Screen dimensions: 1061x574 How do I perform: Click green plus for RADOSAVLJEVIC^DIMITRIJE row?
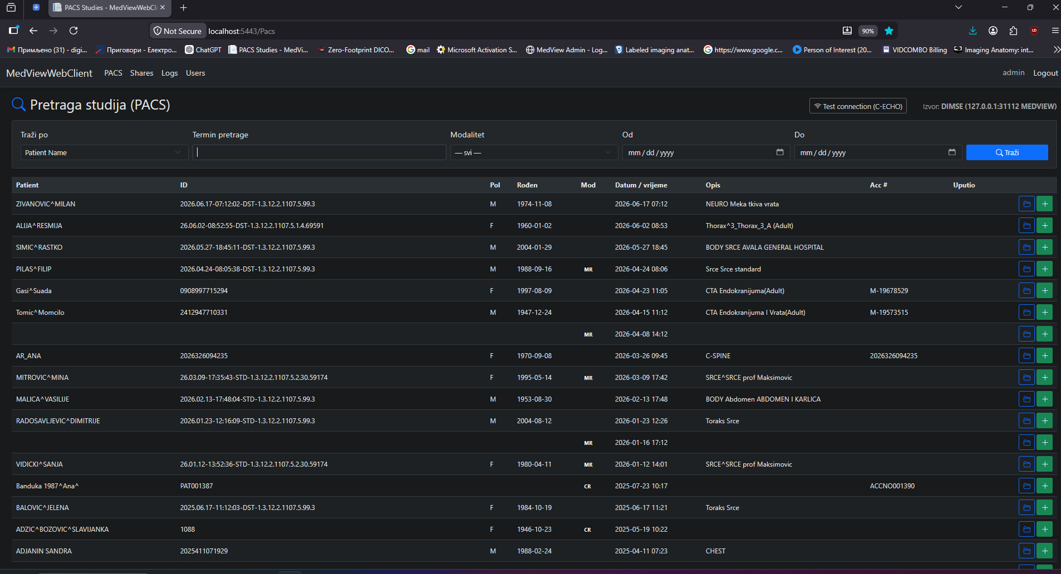[x=1045, y=421]
